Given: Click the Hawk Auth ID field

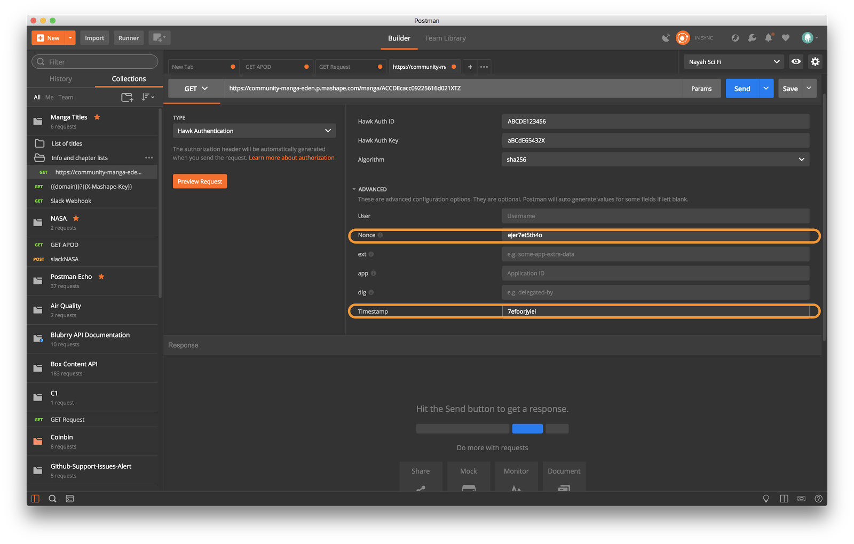Looking at the screenshot, I should point(655,122).
